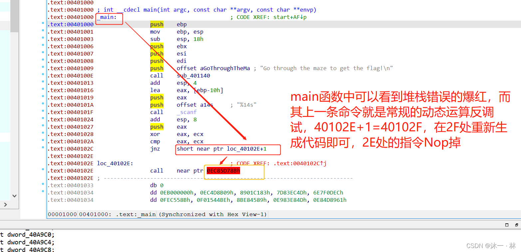Click address .text:0040102A

70,141
